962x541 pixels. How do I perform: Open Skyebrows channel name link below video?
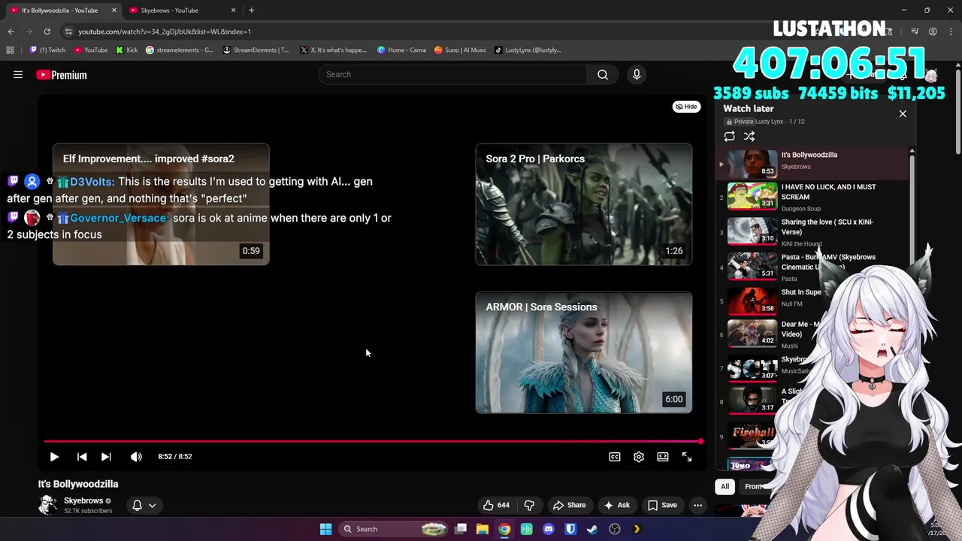point(83,500)
